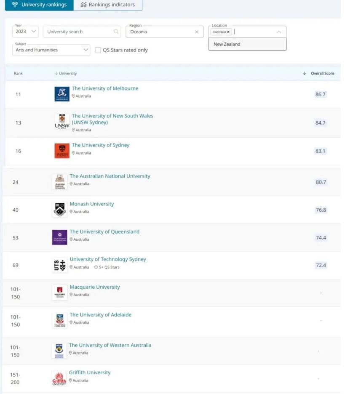Open the Year 2023 dropdown
Image resolution: width=345 pixels, height=394 pixels.
click(x=25, y=32)
